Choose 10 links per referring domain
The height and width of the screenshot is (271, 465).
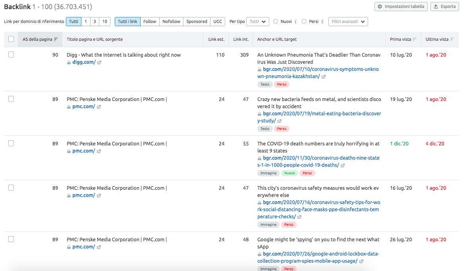(x=104, y=21)
